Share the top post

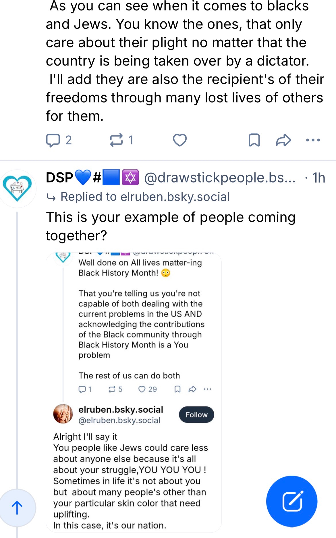click(283, 140)
